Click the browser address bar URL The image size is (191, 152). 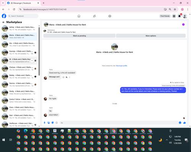point(45,9)
